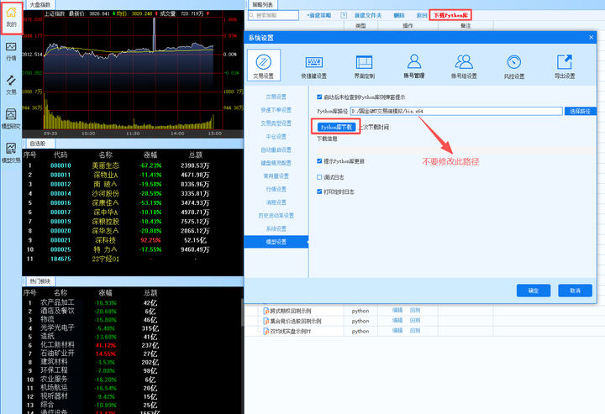Toggle 启动后未检查到Python库 prompt checkbox
The image size is (605, 414).
[x=319, y=97]
